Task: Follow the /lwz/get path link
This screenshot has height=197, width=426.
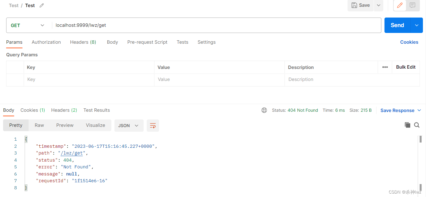Action: click(x=72, y=153)
